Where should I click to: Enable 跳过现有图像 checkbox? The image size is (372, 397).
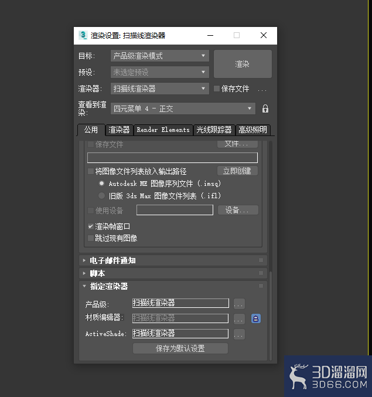pyautogui.click(x=91, y=238)
